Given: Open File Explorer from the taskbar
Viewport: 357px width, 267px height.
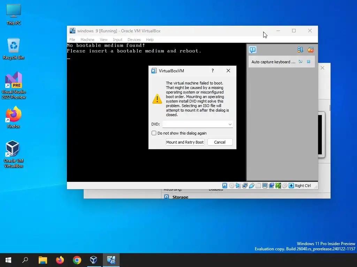Looking at the screenshot, I should click(x=43, y=260).
